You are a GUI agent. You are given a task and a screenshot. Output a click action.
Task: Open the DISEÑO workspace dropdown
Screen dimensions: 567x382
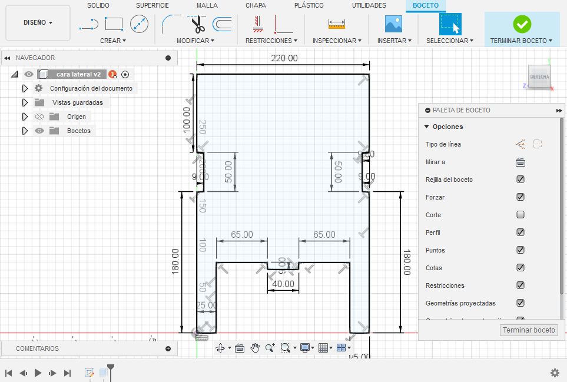tap(38, 23)
